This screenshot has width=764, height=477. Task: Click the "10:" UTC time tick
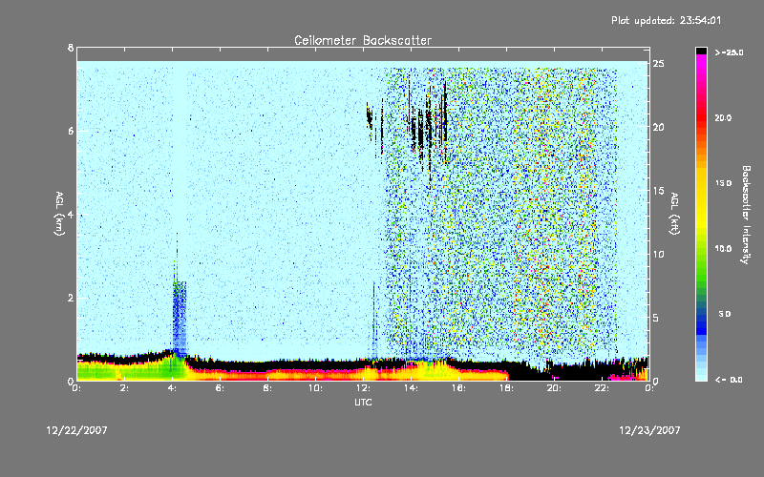click(316, 388)
